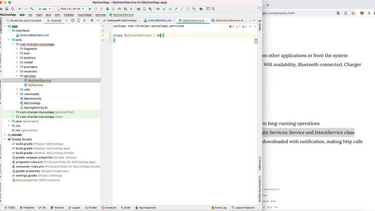This screenshot has height=211, width=375.
Task: Click the Git commit checkmark icon
Action: (x=171, y=9)
